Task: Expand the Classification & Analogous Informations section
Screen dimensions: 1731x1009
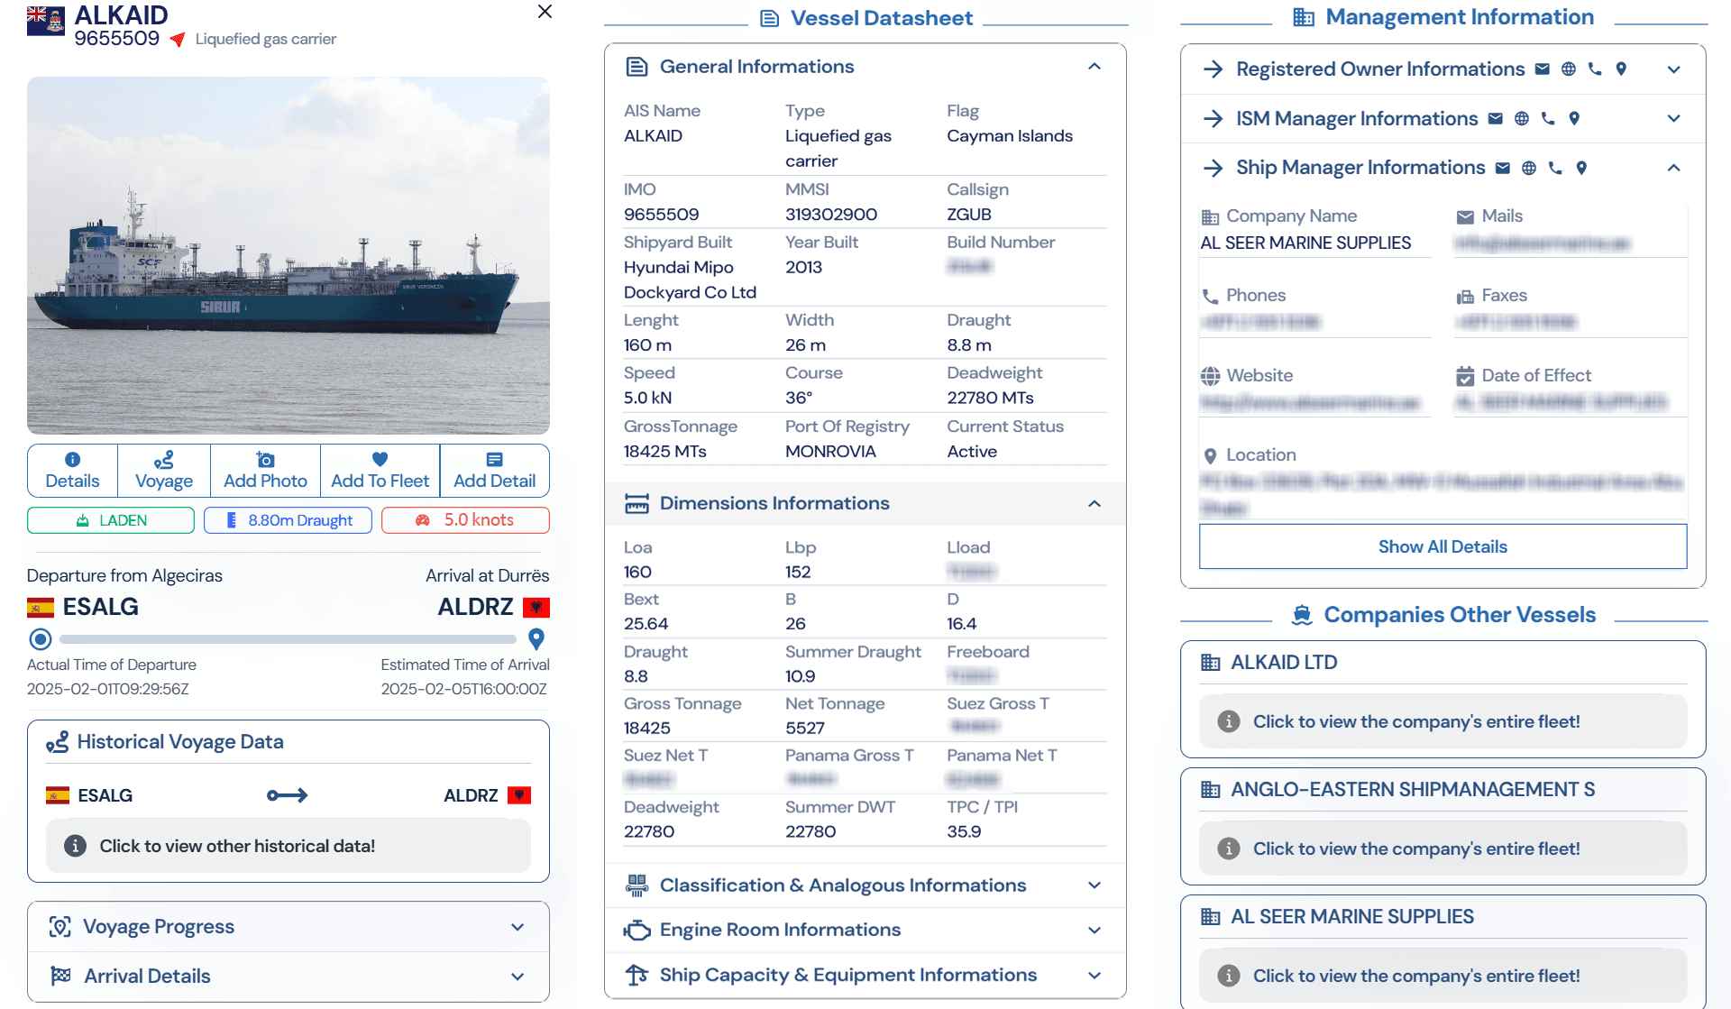Action: (1094, 885)
